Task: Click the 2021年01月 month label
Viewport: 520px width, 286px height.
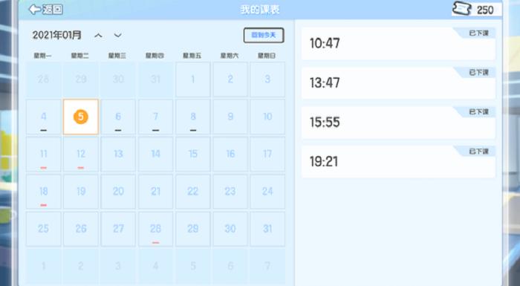Action: tap(56, 35)
